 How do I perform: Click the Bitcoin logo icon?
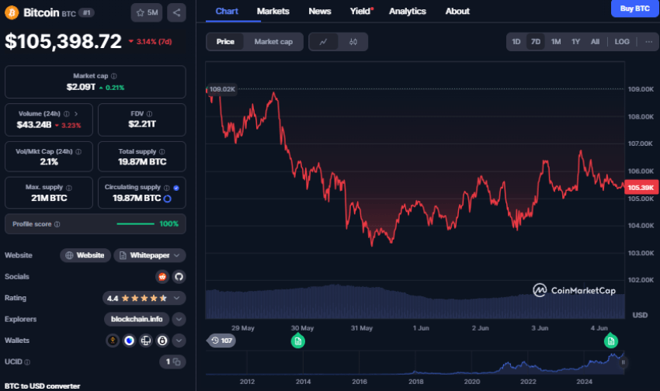[x=12, y=12]
